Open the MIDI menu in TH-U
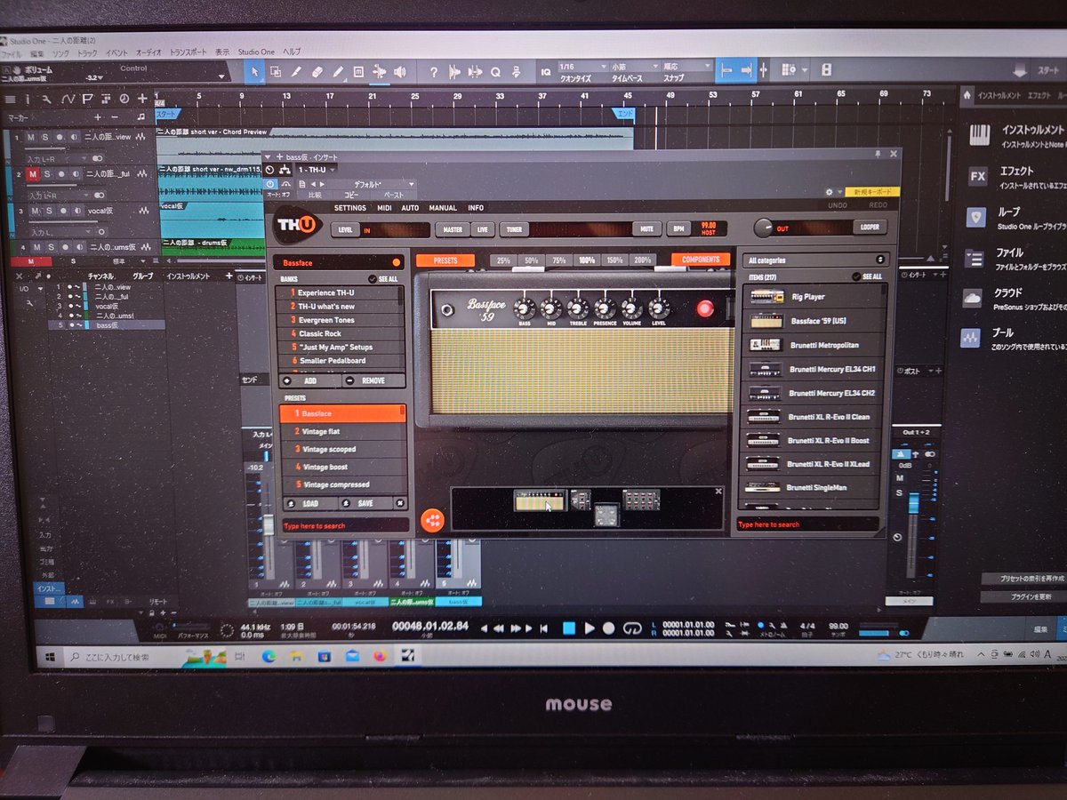The image size is (1067, 800). (384, 208)
